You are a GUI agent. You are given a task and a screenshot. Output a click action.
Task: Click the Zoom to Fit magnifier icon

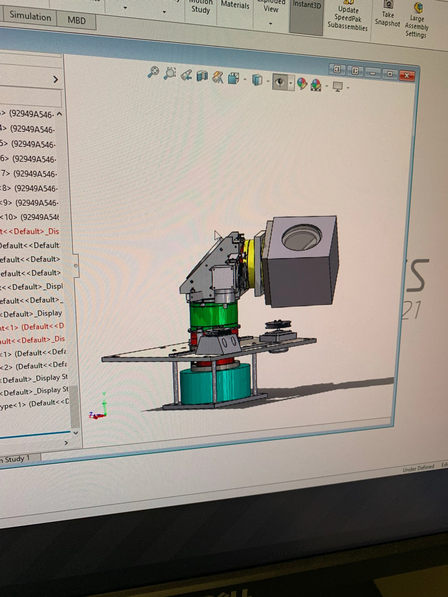[153, 72]
